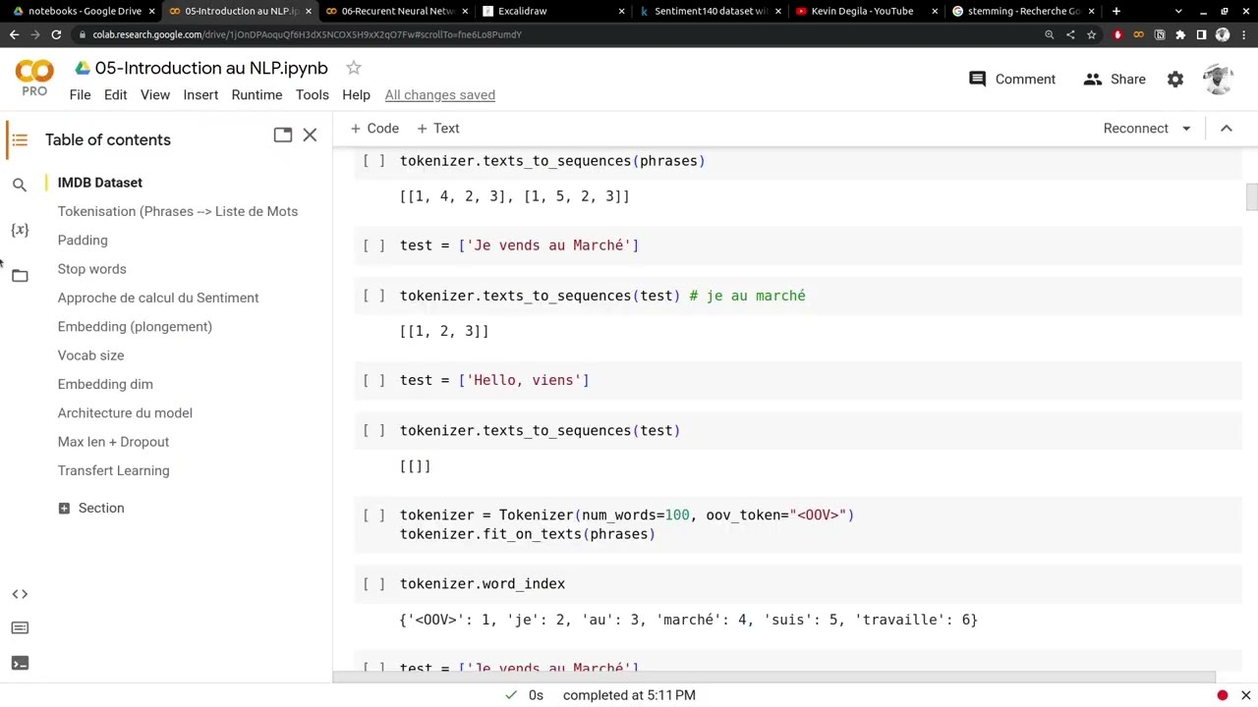The width and height of the screenshot is (1258, 707).
Task: Open the Insert menu
Action: (x=200, y=95)
